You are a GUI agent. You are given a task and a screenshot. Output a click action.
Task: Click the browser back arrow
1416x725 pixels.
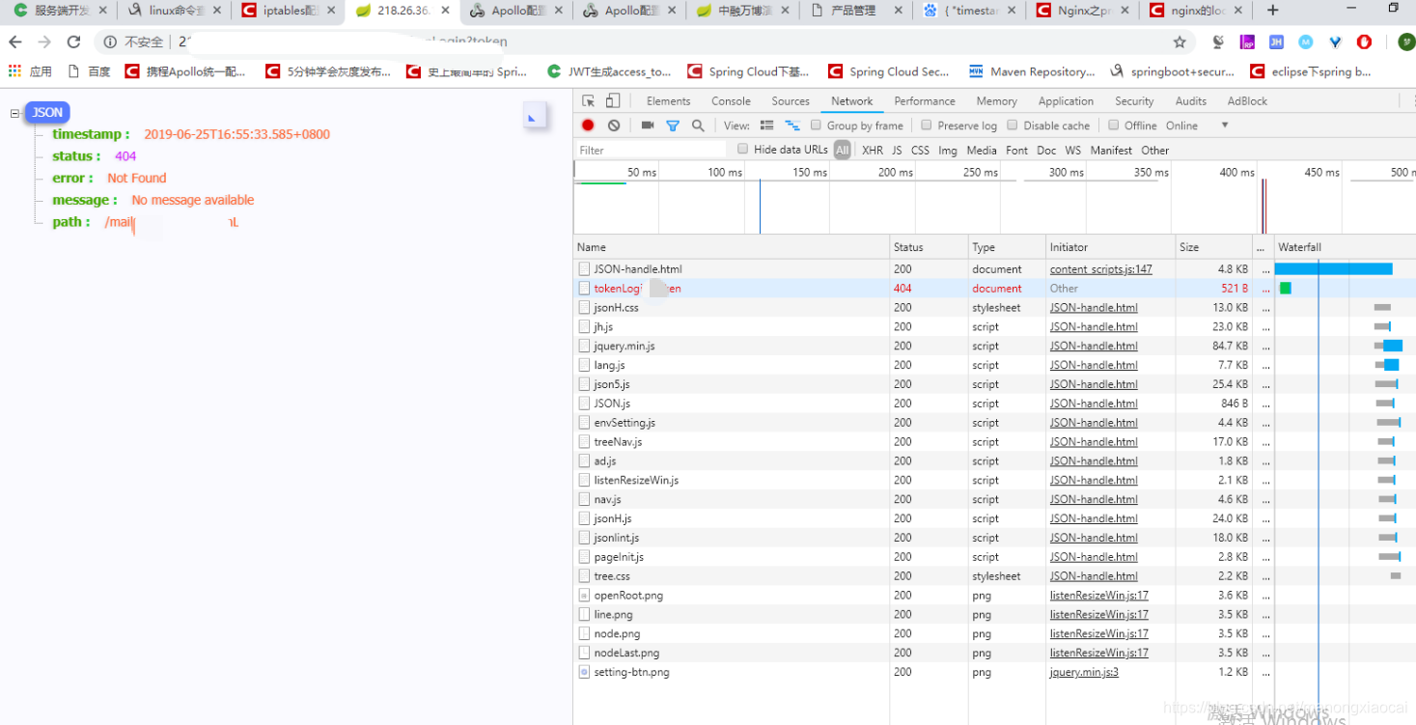(x=15, y=42)
